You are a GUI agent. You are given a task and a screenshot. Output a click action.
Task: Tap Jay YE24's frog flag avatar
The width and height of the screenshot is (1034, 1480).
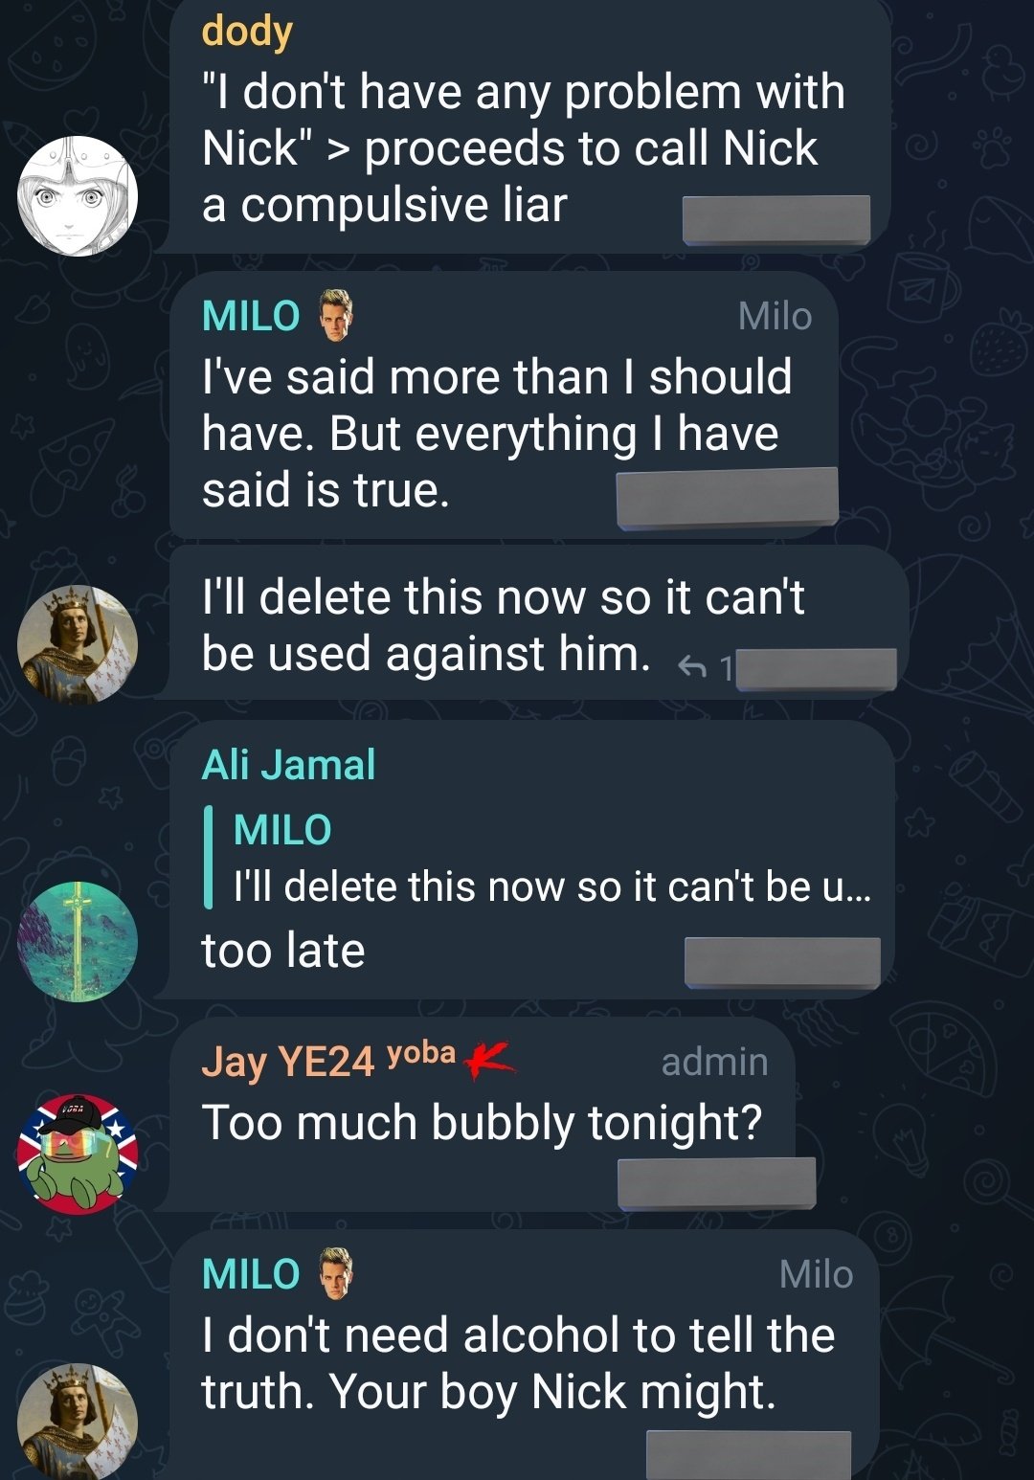pyautogui.click(x=78, y=1154)
